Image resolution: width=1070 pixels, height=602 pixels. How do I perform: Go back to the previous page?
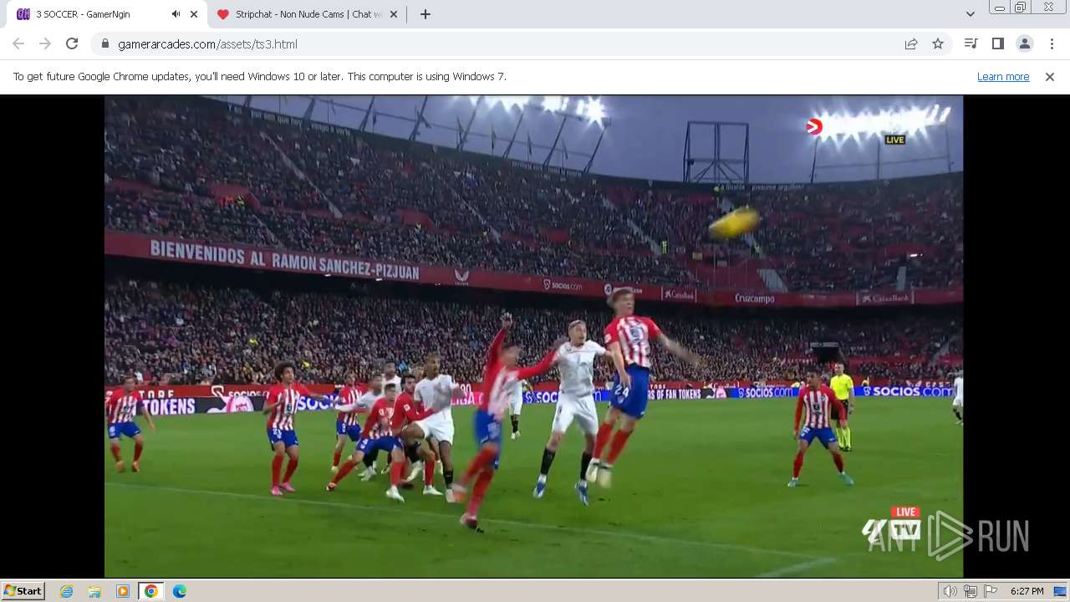18,43
